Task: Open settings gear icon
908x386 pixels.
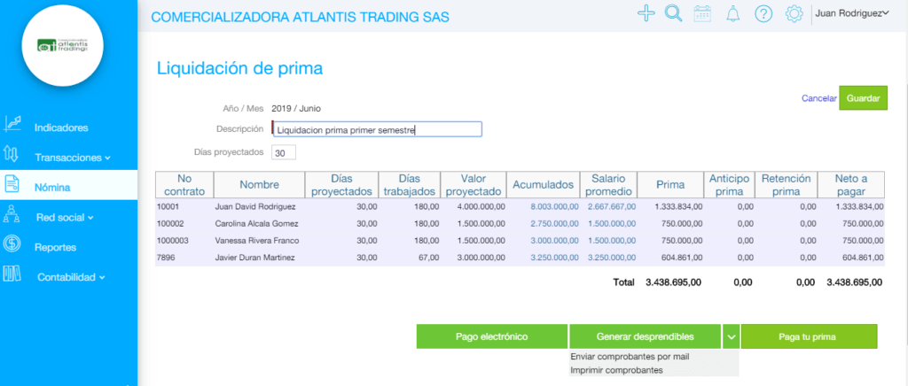Action: click(x=794, y=14)
